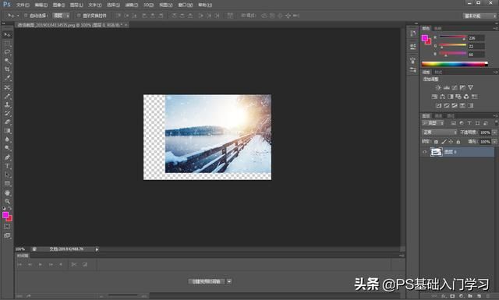This screenshot has height=300, width=499.
Task: Enable the Auto-Select checkbox
Action: tap(26, 16)
